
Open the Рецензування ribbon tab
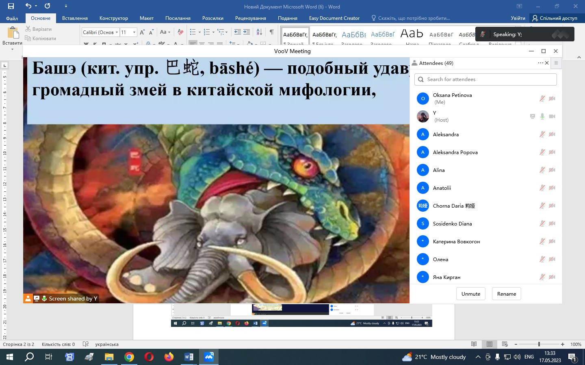click(x=250, y=18)
